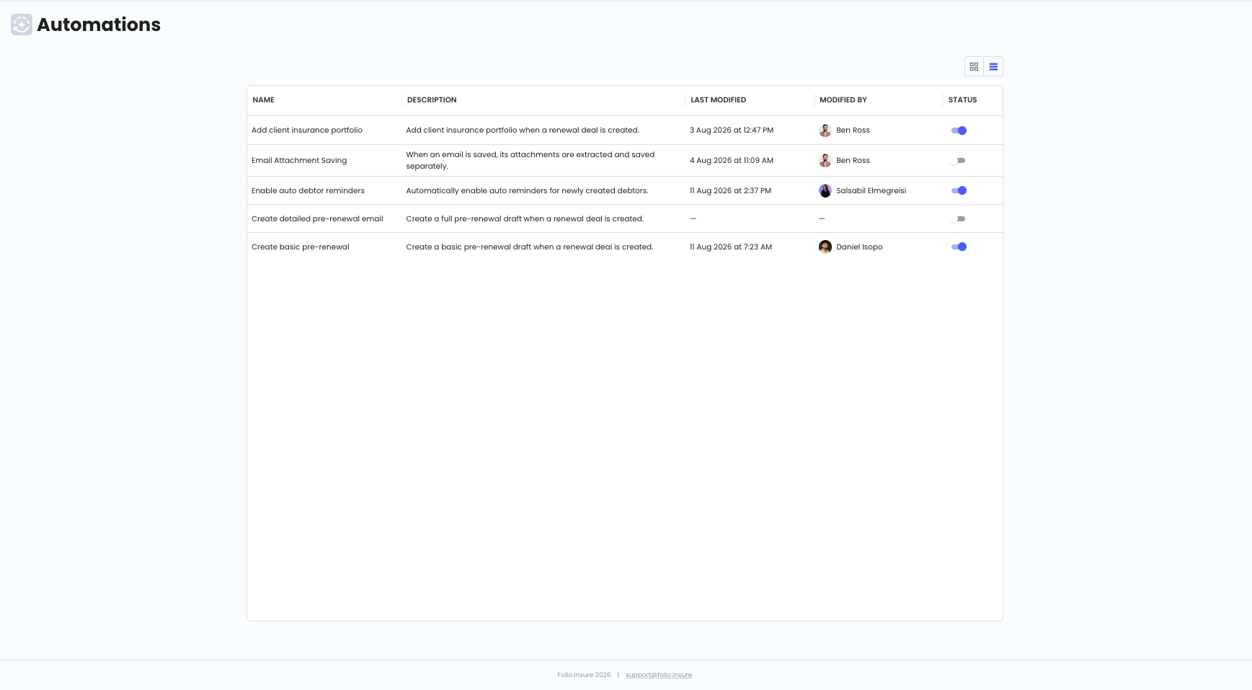Open Email Attachment Saving automation
This screenshot has width=1252, height=690.
tap(299, 161)
